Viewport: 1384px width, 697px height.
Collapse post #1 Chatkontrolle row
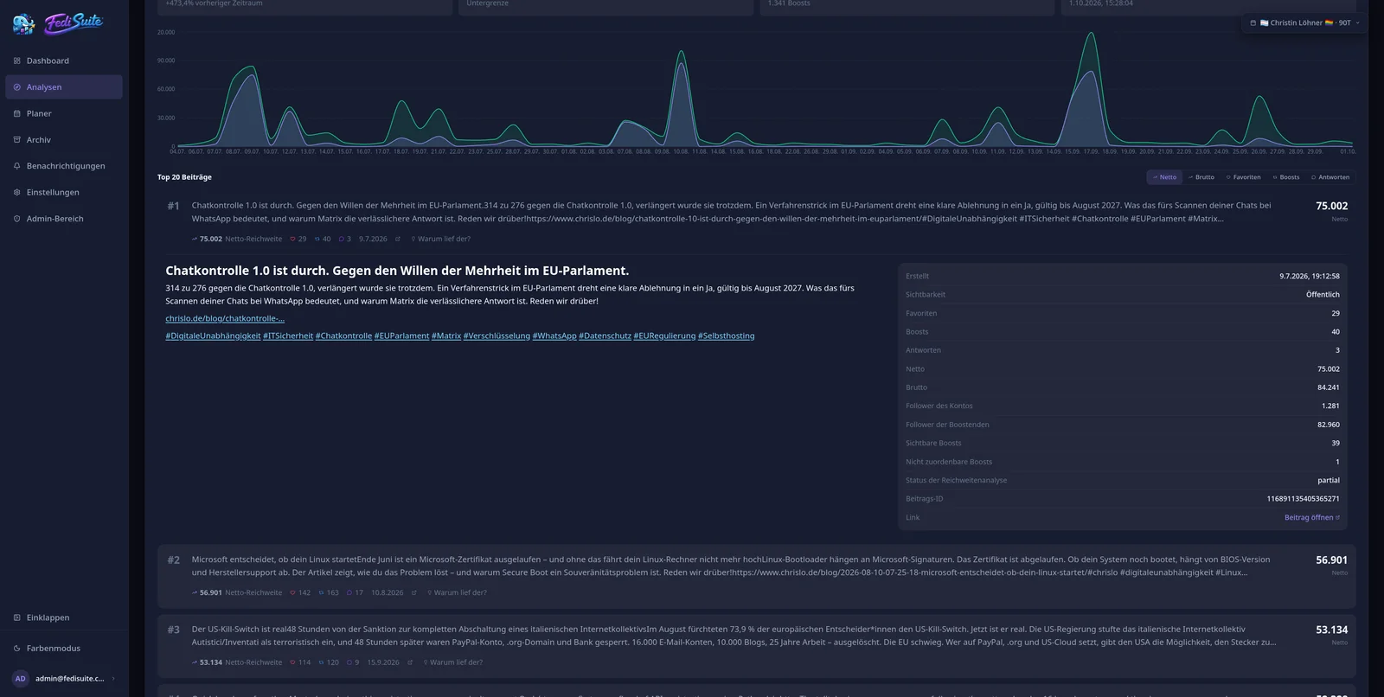coord(756,221)
